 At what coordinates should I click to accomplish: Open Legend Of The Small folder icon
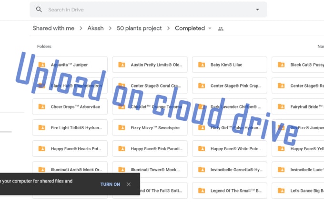pos(202,191)
